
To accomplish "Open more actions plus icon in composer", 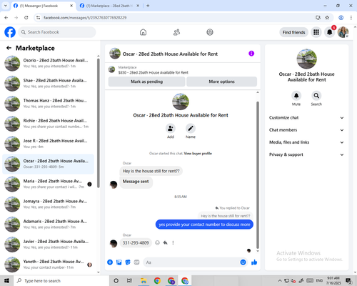I will [110, 262].
